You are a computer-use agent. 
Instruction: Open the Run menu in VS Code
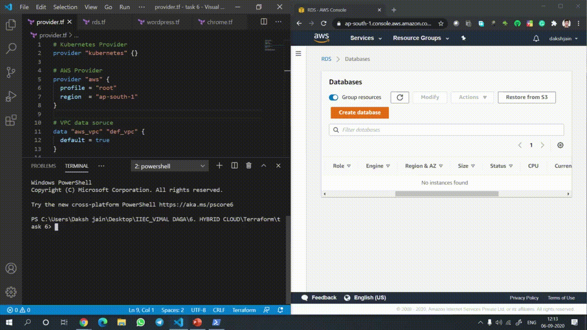(x=124, y=7)
